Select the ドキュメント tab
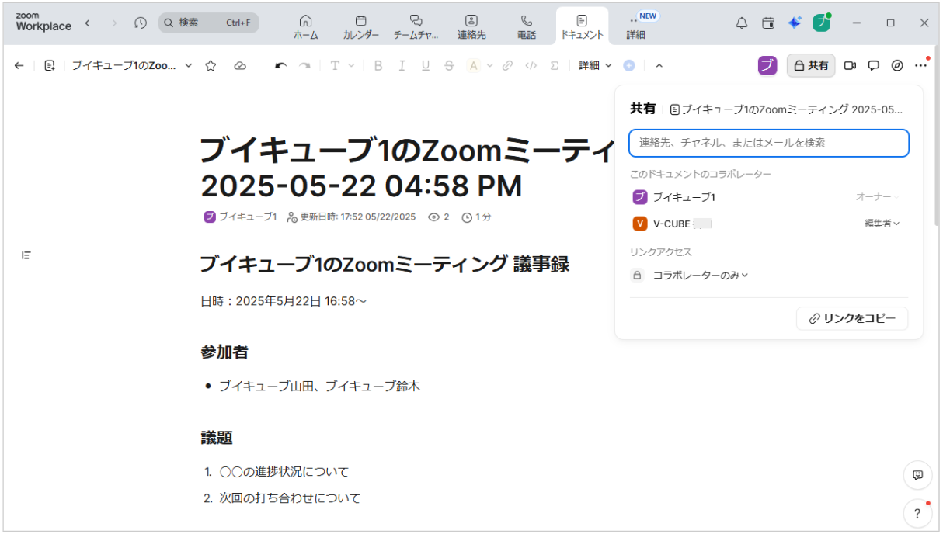 [x=582, y=27]
